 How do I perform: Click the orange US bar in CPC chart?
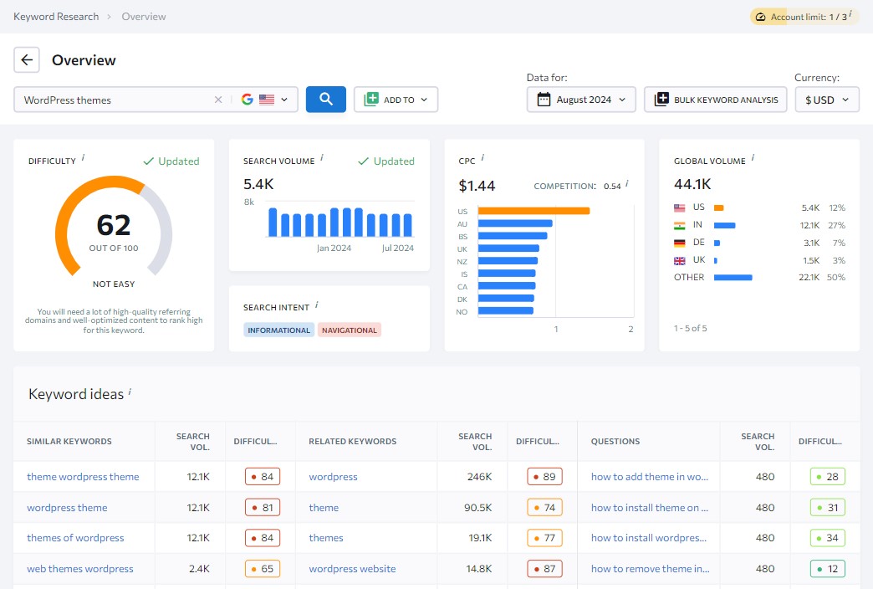coord(533,211)
